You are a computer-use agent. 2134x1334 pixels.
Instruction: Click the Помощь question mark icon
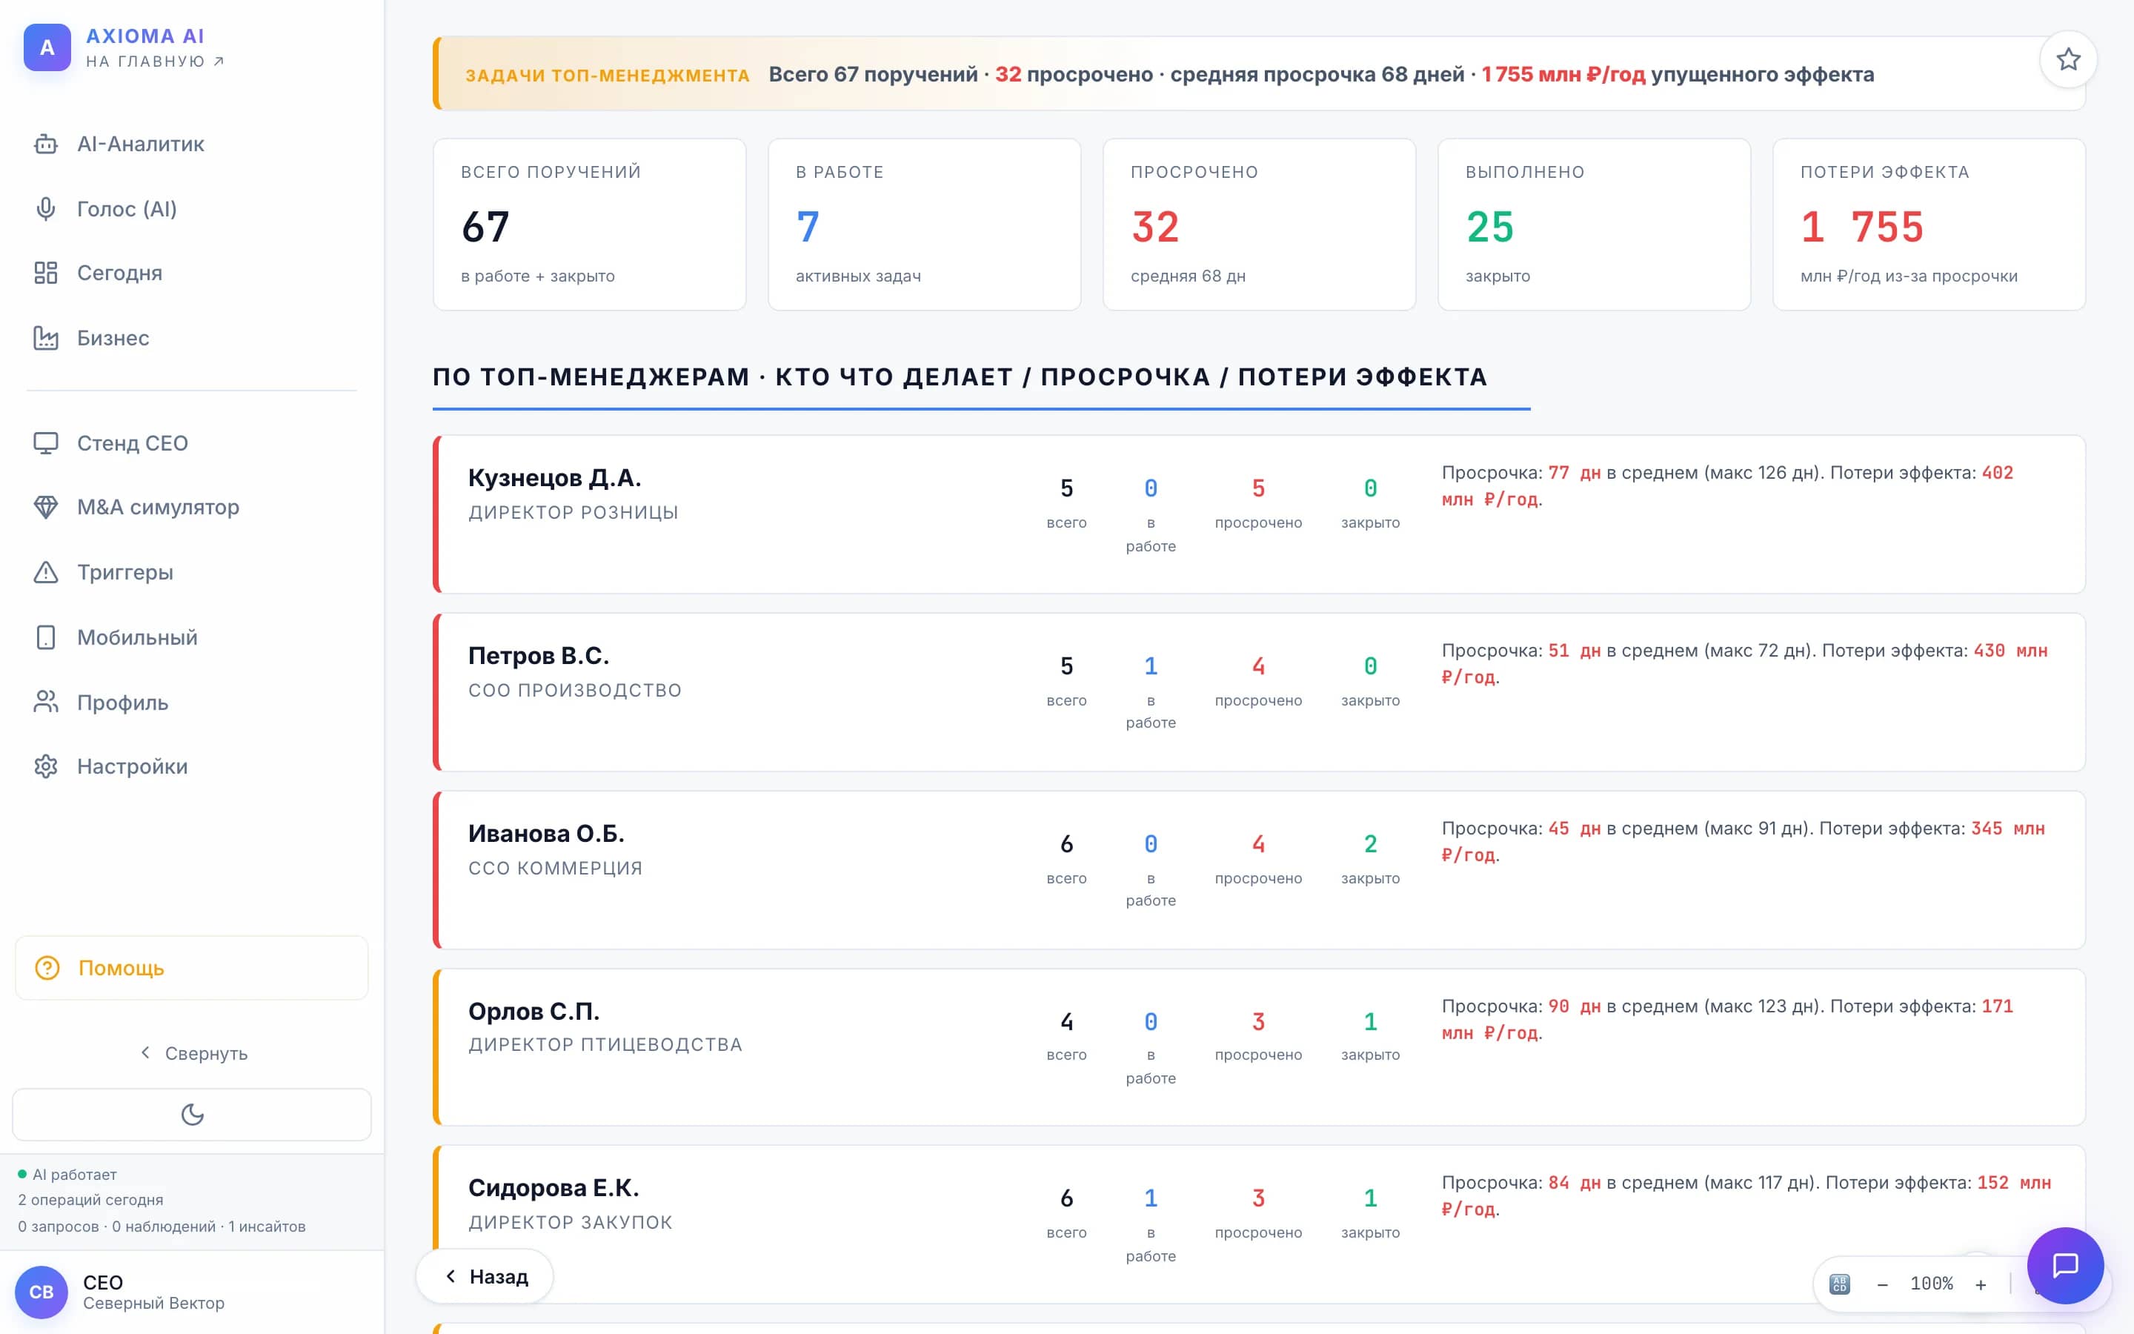click(47, 968)
